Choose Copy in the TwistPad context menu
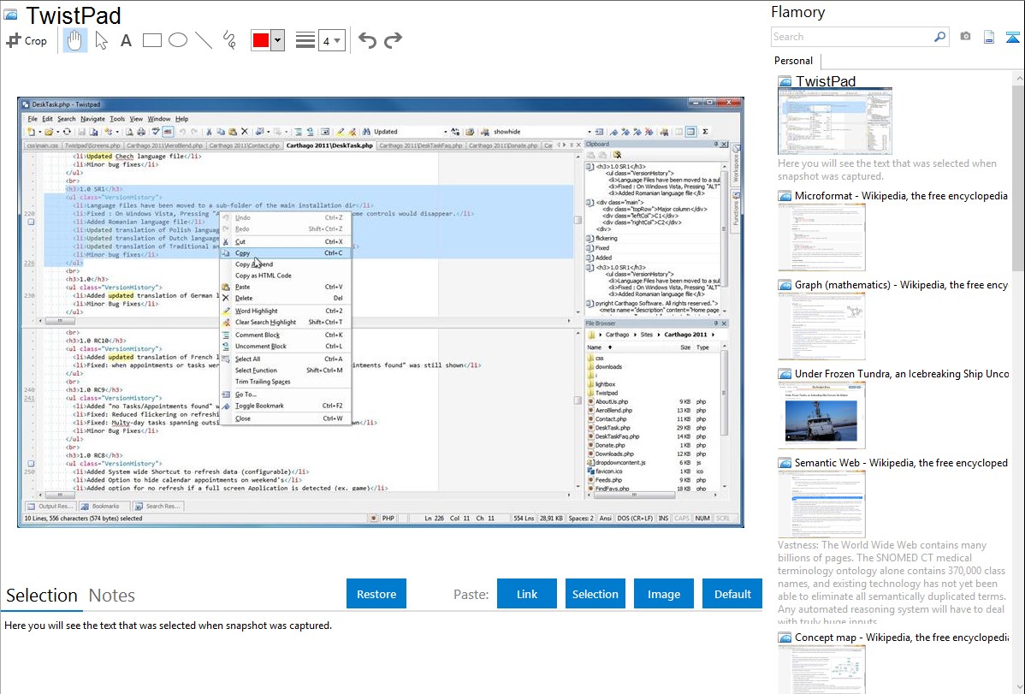1025x694 pixels. tap(286, 252)
